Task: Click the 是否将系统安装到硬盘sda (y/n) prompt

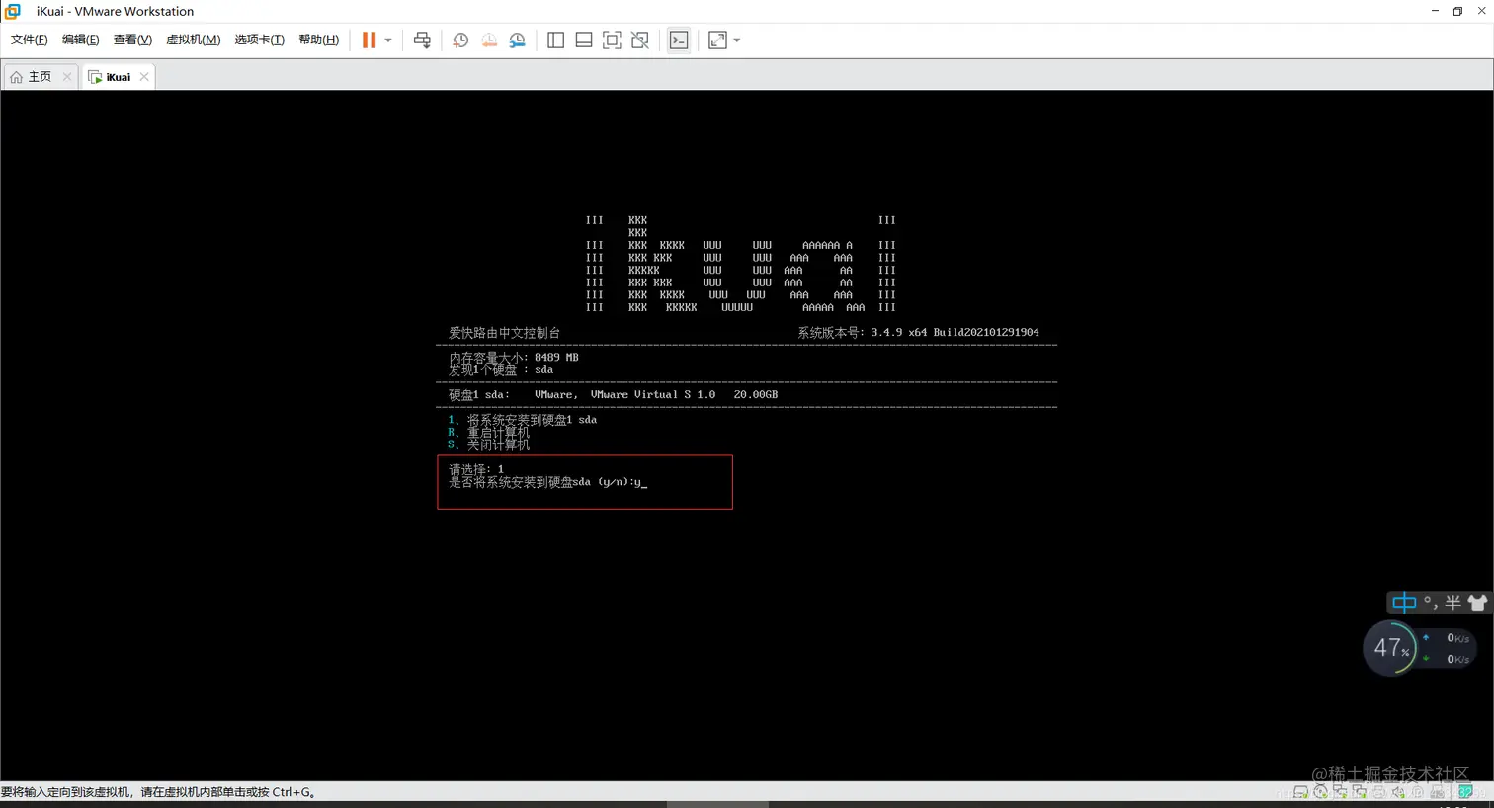Action: (547, 483)
